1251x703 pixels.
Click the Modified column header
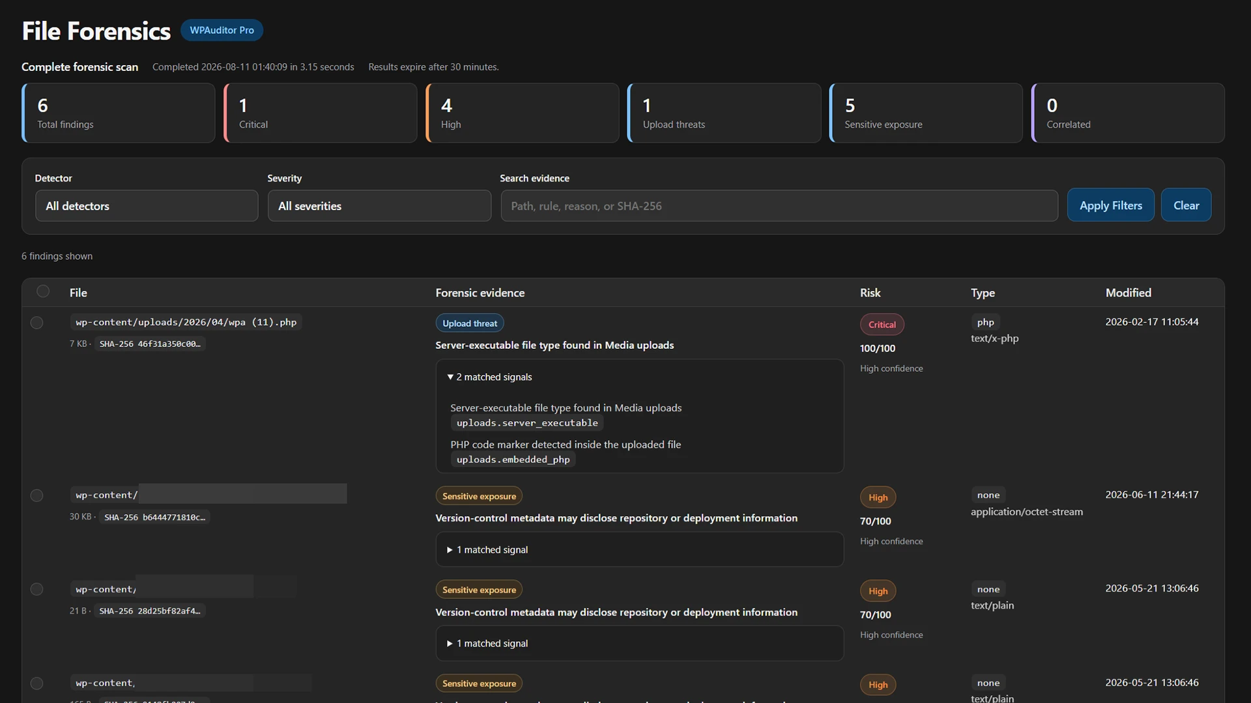pos(1128,293)
